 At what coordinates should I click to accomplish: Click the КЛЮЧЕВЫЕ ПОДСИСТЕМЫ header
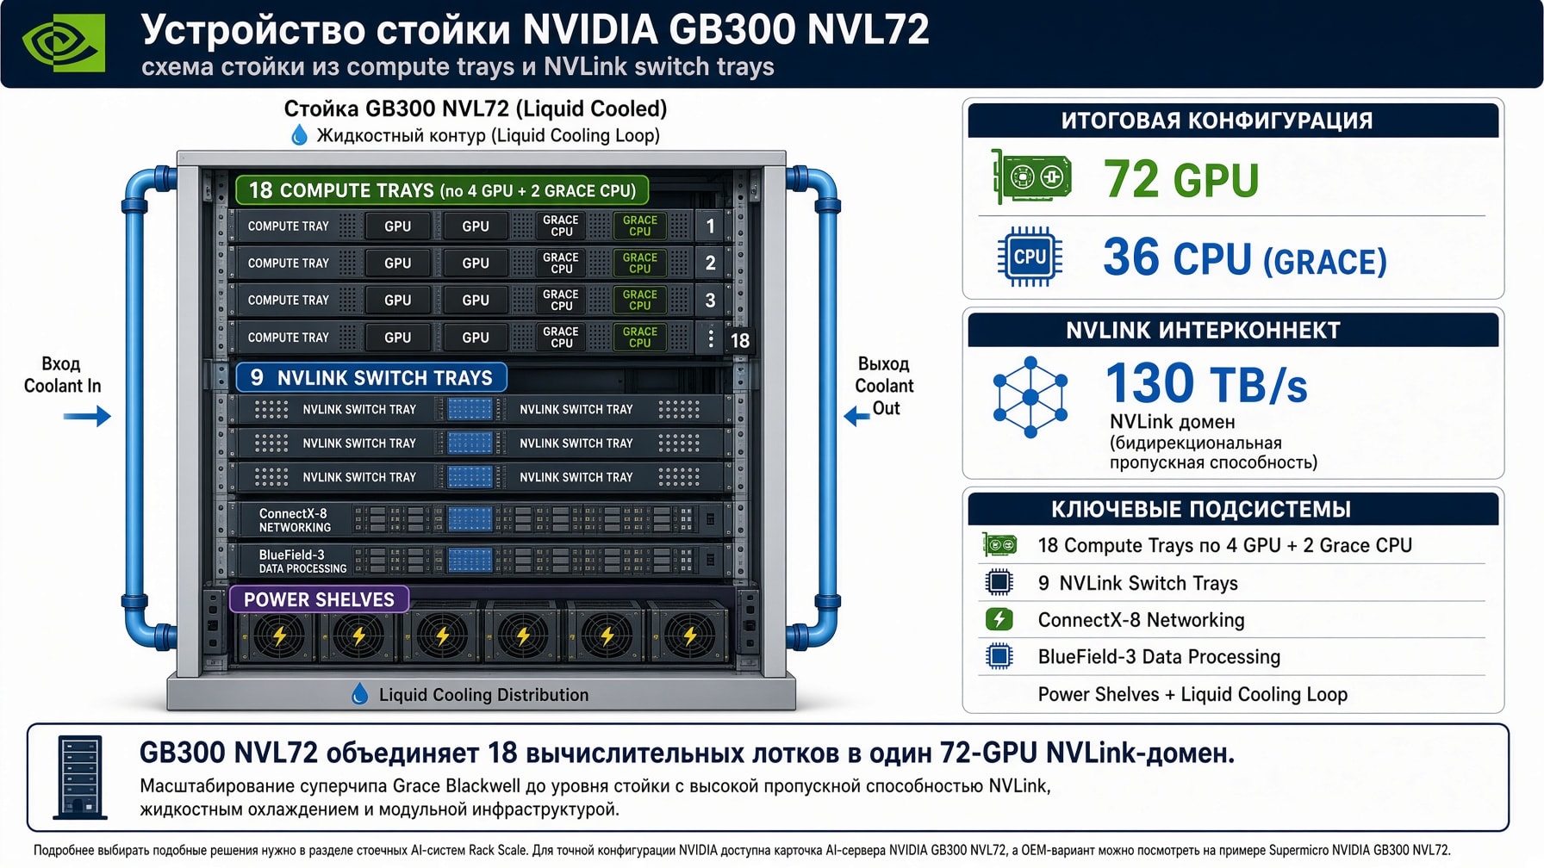coord(1233,510)
